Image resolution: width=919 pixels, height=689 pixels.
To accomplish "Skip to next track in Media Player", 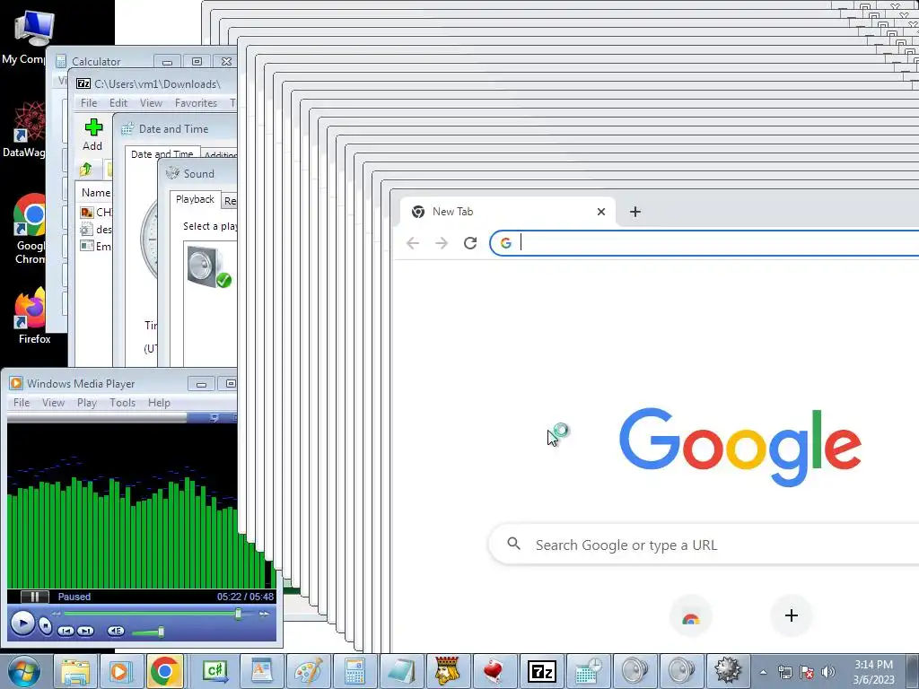I will pyautogui.click(x=86, y=631).
